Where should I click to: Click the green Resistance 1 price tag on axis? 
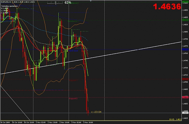click(185, 20)
